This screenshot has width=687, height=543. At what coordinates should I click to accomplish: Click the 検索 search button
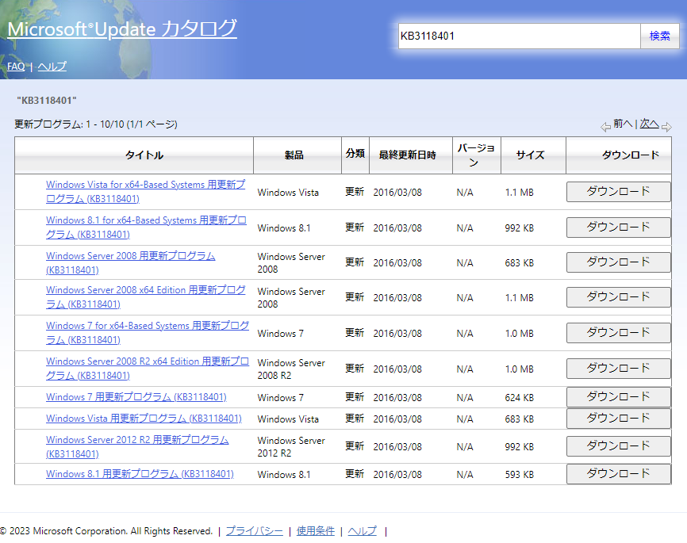coord(660,36)
